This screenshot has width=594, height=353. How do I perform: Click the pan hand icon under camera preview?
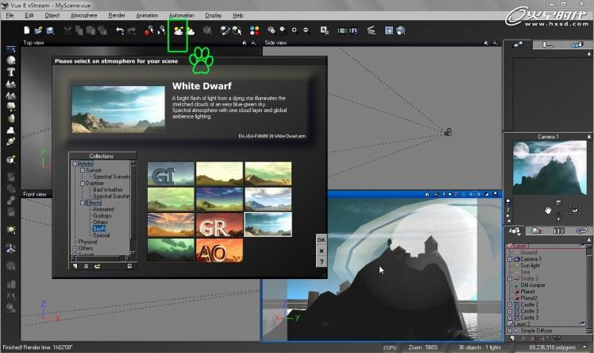547,209
